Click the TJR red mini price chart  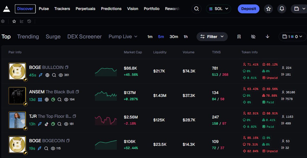106,120
